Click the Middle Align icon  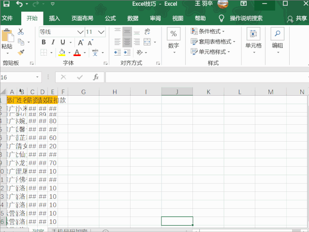(127, 31)
